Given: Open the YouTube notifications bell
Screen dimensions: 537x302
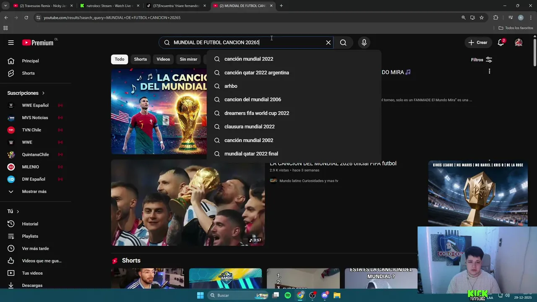Looking at the screenshot, I should 501,42.
